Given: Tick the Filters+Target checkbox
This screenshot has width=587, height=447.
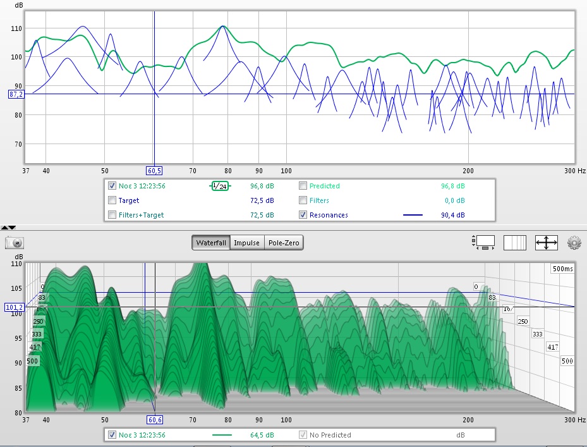Looking at the screenshot, I should tap(112, 215).
